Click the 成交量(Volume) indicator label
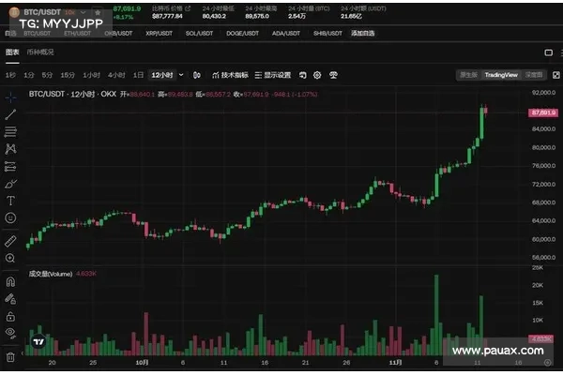 click(51, 274)
